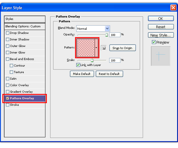Click the checkered pattern swatch
The width and height of the screenshot is (178, 148).
point(86,48)
